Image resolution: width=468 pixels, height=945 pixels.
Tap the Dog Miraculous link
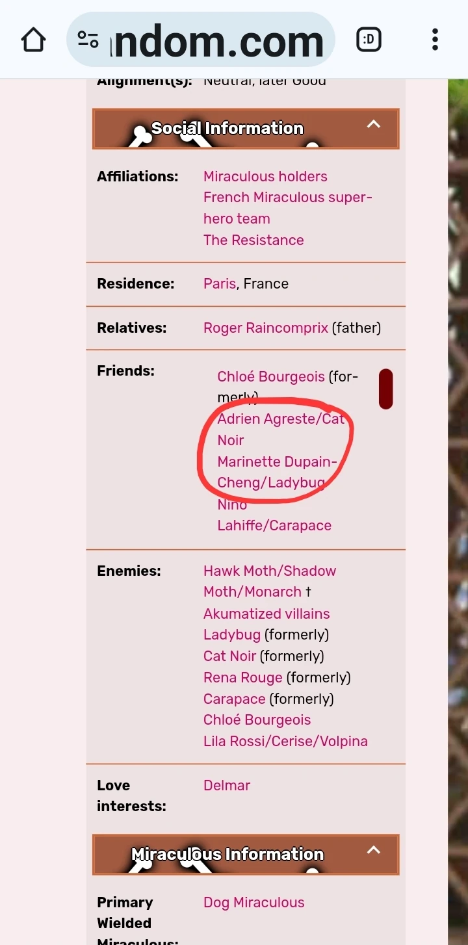click(x=253, y=902)
